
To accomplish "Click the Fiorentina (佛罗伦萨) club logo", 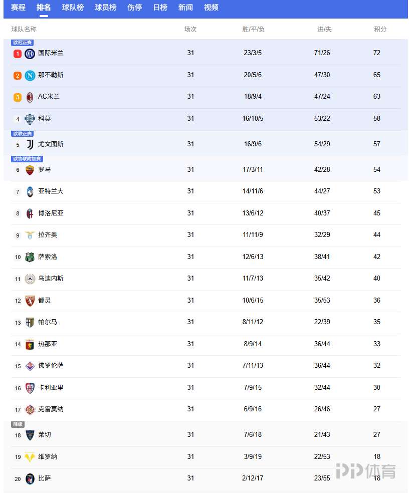I will point(30,366).
